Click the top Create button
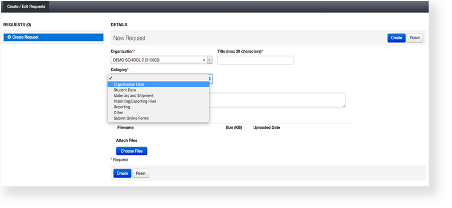The image size is (452, 208). (396, 38)
